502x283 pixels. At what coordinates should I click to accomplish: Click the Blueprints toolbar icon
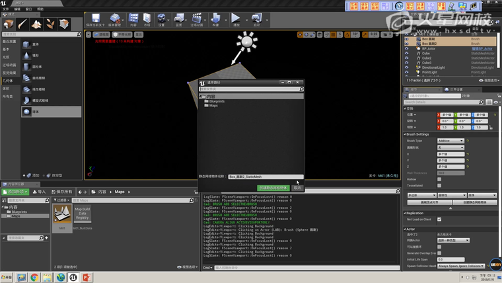179,19
